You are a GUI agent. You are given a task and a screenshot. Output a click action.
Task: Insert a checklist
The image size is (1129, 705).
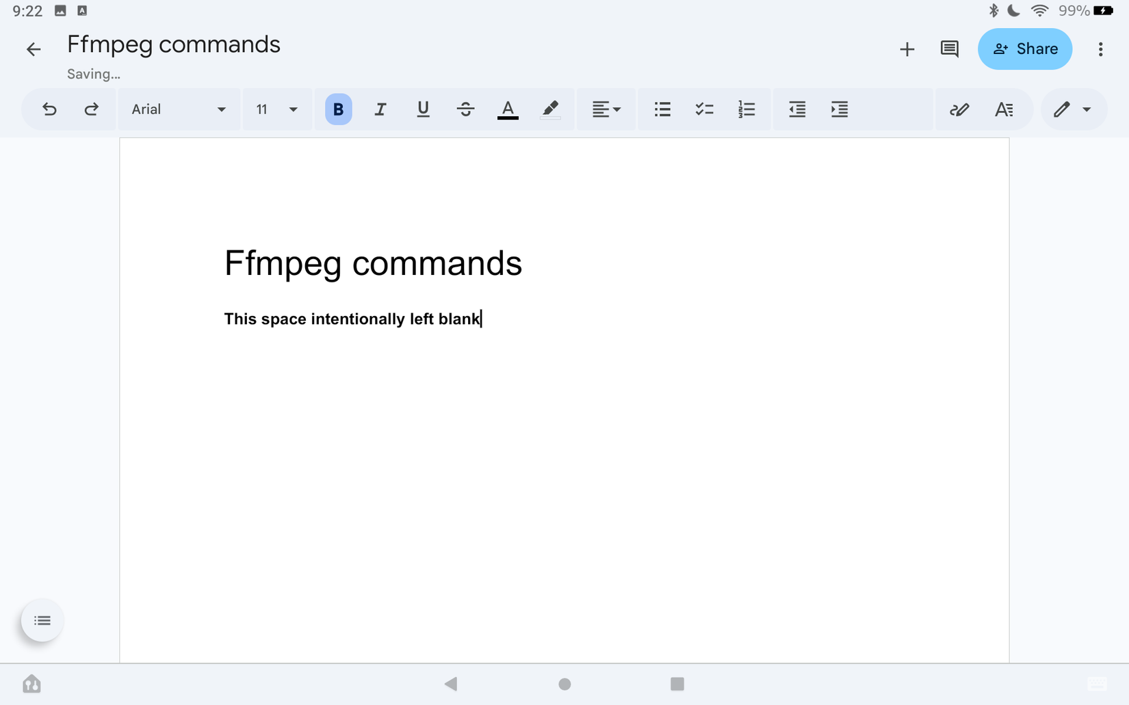pyautogui.click(x=704, y=109)
